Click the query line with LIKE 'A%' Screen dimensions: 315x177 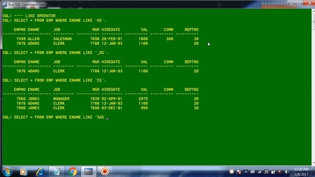[x=54, y=20]
